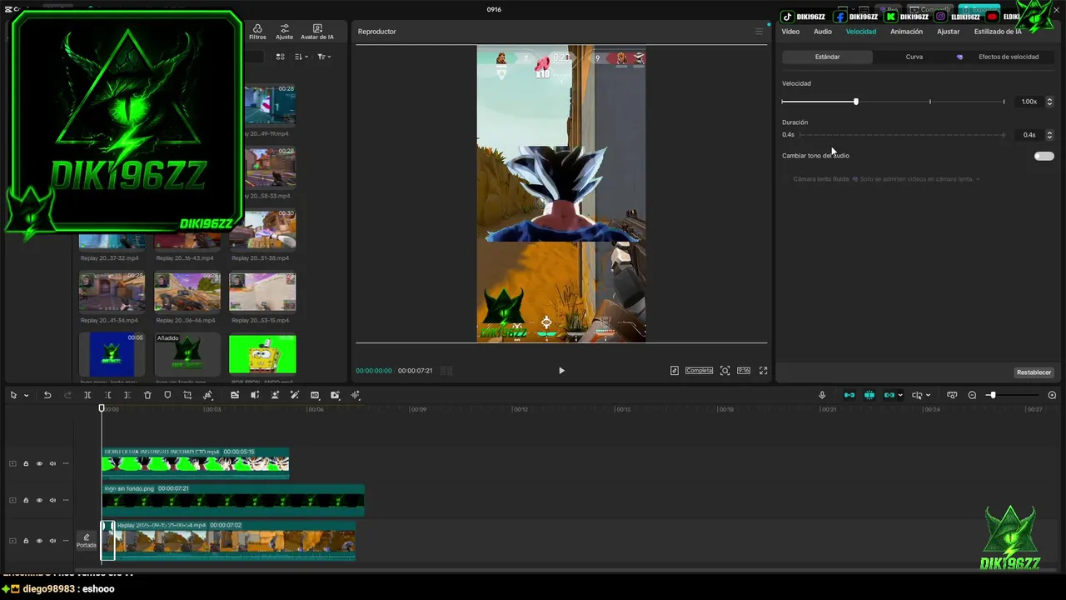1066x600 pixels.
Task: Click the mirror flip timeline icon
Action: 255,395
